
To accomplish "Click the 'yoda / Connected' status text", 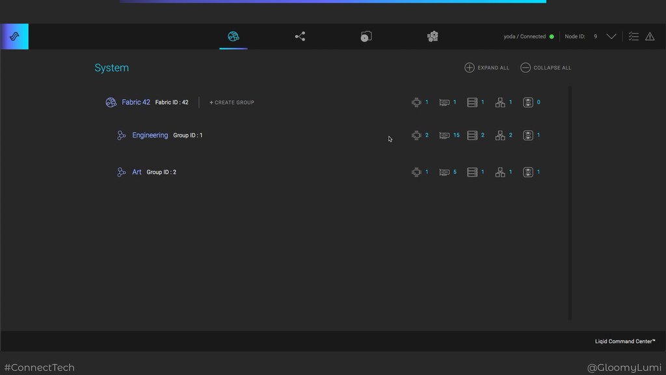I will 525,36.
